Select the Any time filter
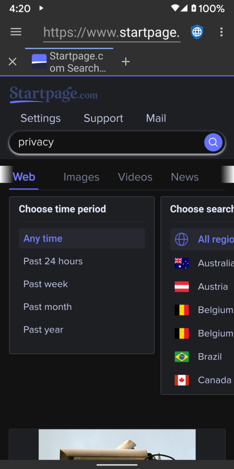The image size is (234, 469). (82, 238)
